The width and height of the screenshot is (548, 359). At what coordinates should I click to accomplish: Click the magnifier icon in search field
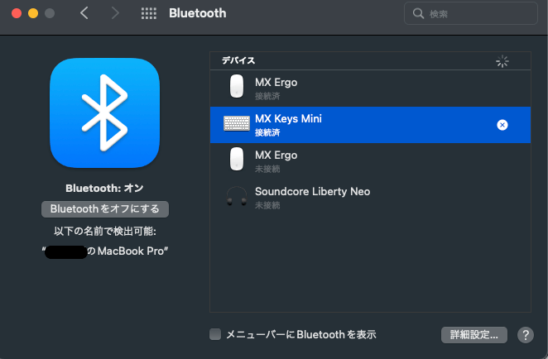click(x=418, y=13)
